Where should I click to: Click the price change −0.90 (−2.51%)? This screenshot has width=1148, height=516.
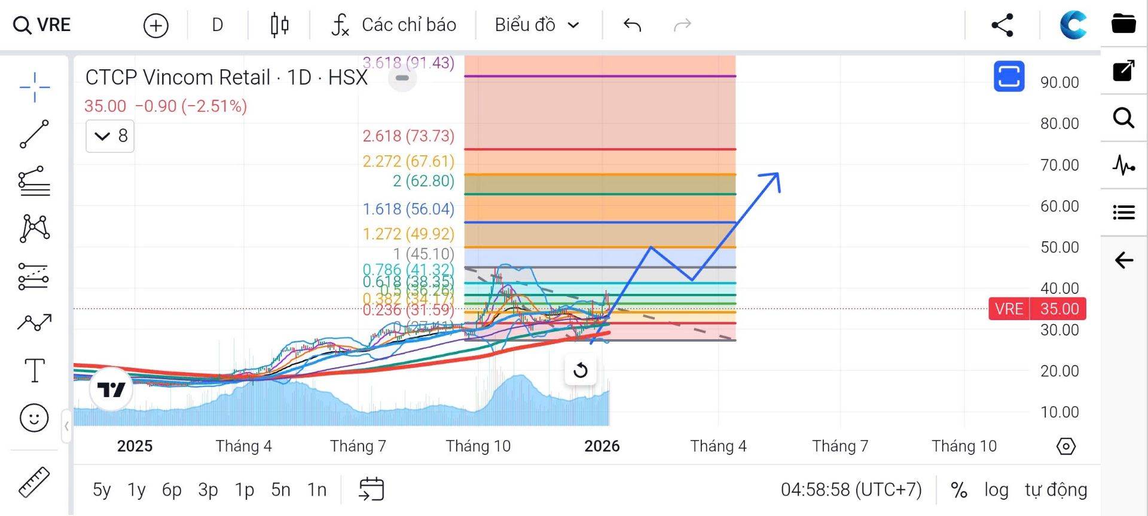pos(191,106)
